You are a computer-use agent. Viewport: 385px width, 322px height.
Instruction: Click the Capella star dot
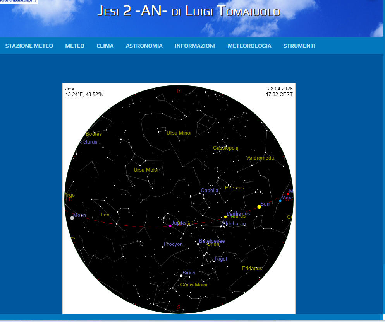click(x=199, y=193)
